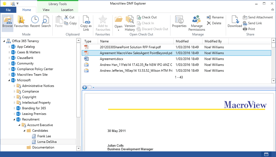The image size is (276, 157).
Task: Download the selected file
Action: [x=235, y=21]
